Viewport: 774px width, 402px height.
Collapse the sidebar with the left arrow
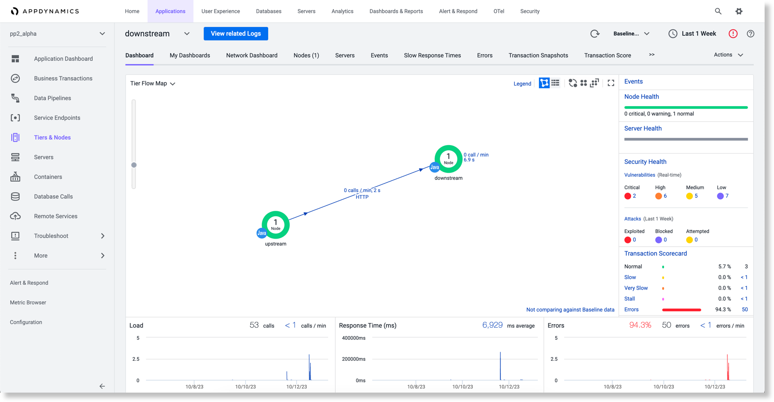[102, 386]
